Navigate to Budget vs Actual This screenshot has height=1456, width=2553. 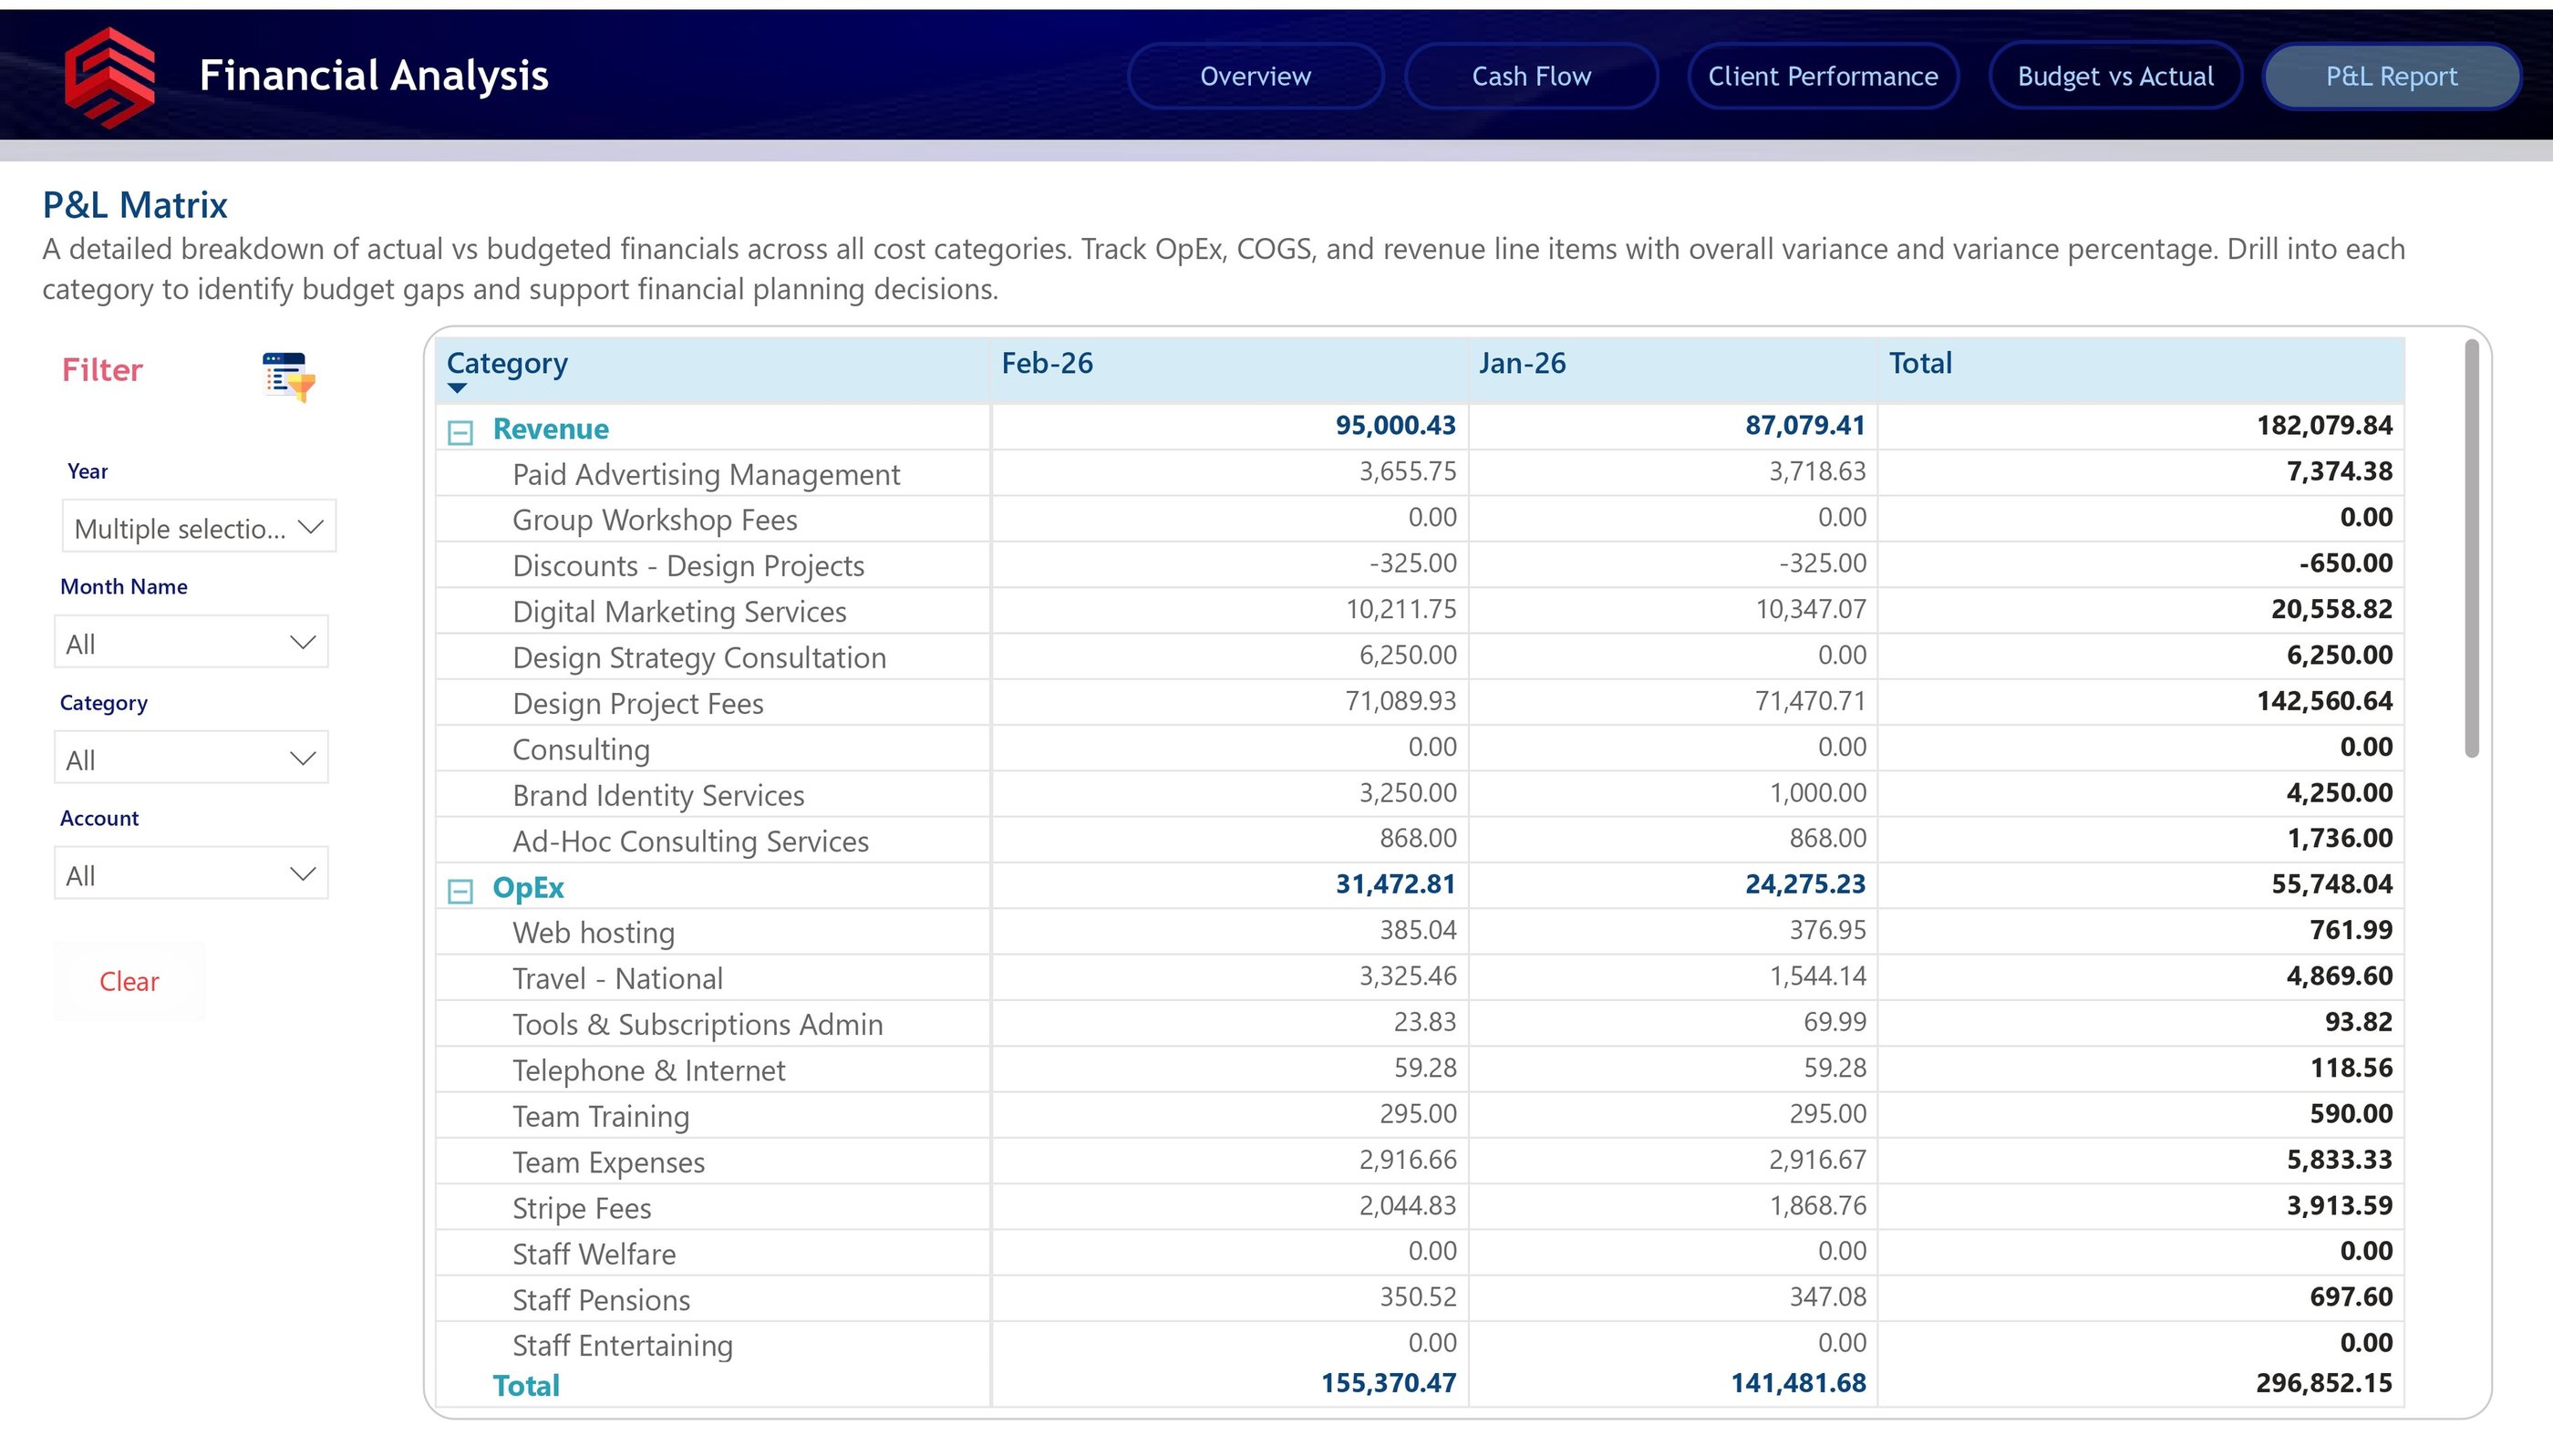(x=2115, y=76)
